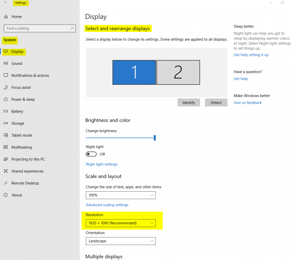293x260 pixels.
Task: Toggle the Night light switch
Action: pos(91,154)
